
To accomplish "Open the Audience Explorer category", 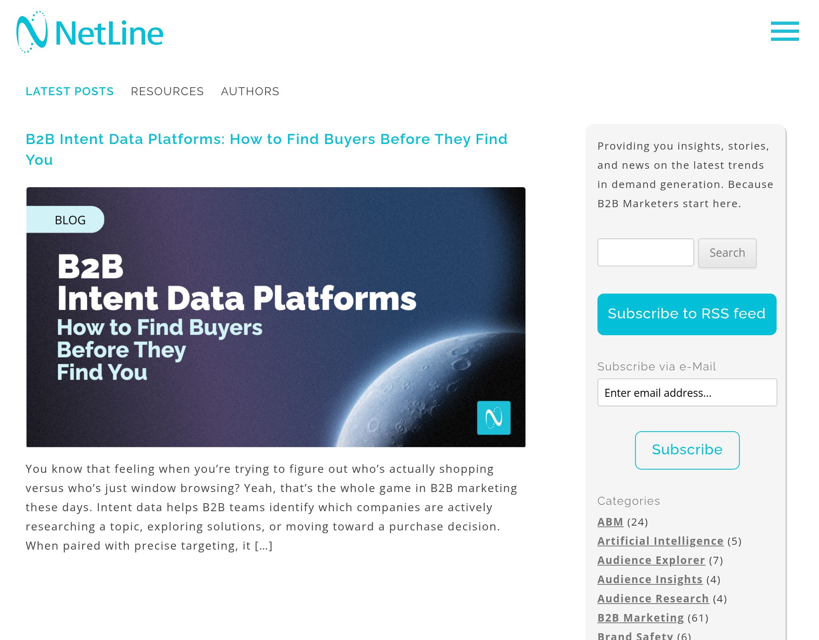I will pos(651,560).
